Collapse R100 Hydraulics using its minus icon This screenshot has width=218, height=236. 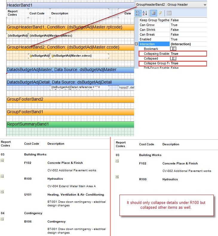point(2,176)
